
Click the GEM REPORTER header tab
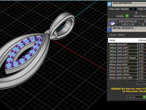coord(122,3)
